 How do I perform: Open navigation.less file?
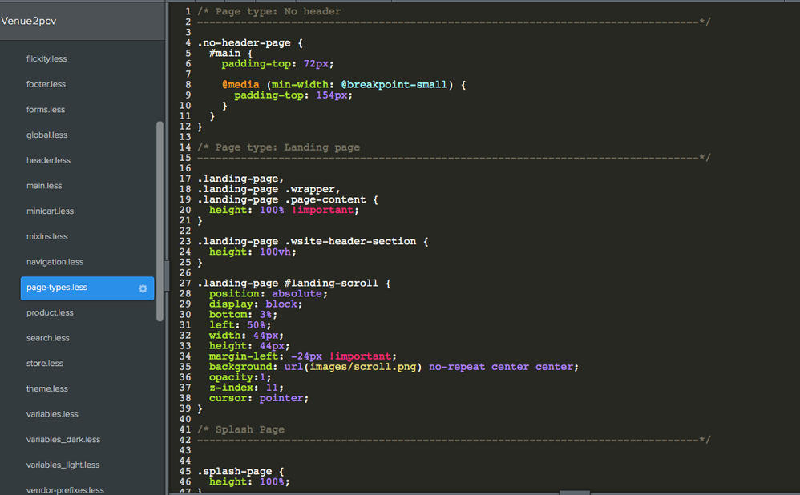point(55,262)
